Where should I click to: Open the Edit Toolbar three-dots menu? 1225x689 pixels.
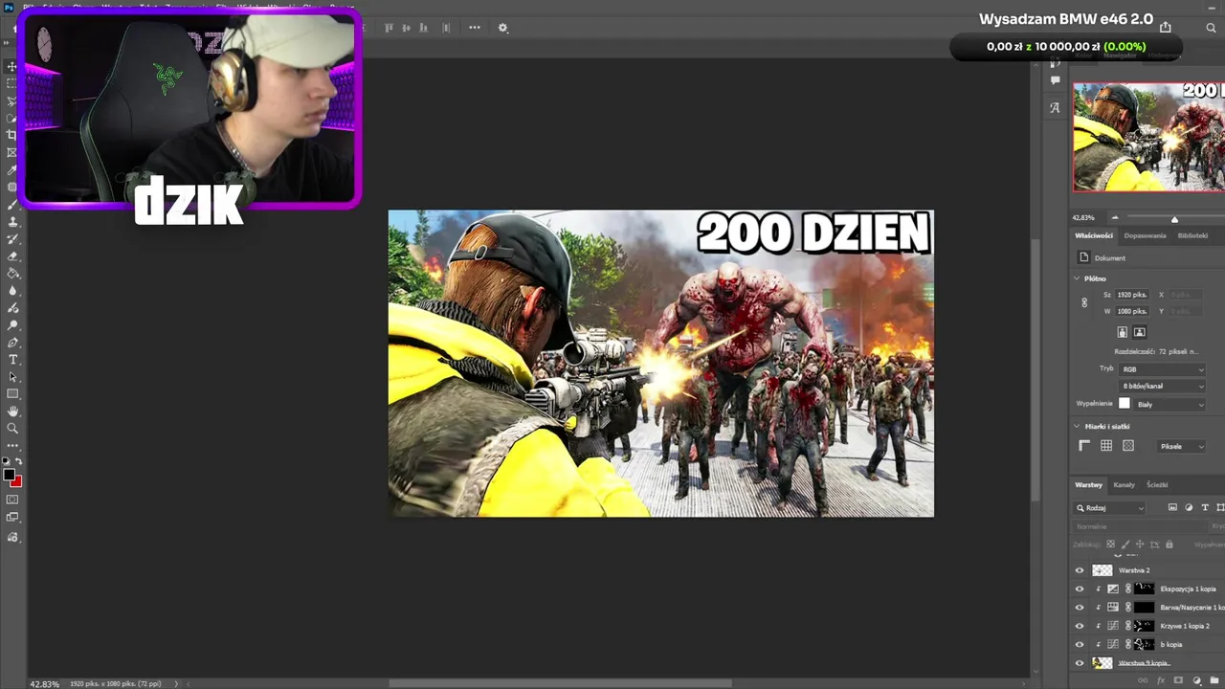[12, 445]
